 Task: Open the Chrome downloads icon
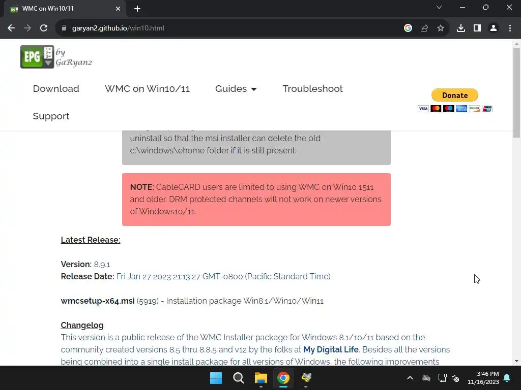[461, 28]
